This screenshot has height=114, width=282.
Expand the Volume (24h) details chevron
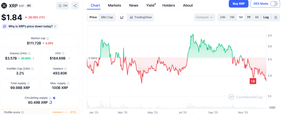(34, 58)
